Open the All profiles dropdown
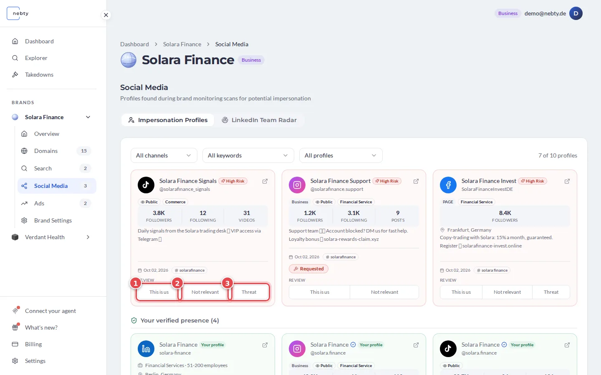 coord(341,155)
